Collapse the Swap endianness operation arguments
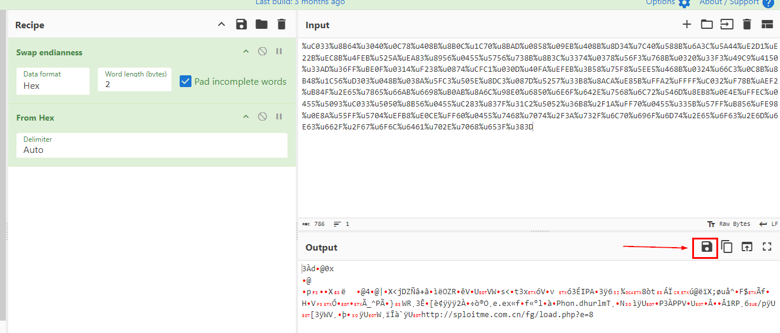Screen dimensions: 780x333 (246, 52)
